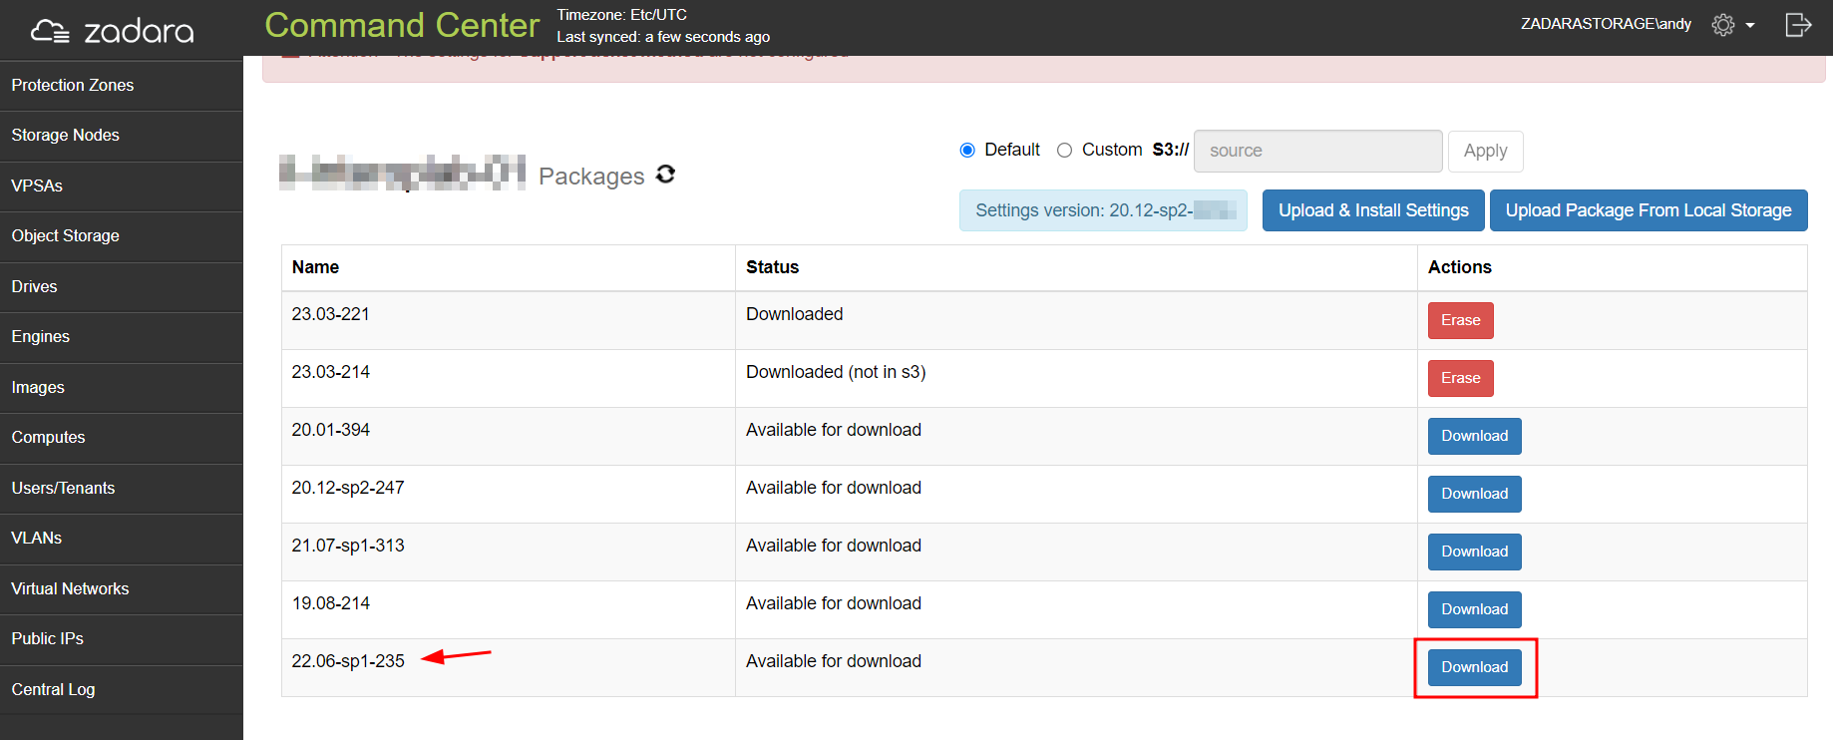Click the Zadara cloud logo

[112, 31]
